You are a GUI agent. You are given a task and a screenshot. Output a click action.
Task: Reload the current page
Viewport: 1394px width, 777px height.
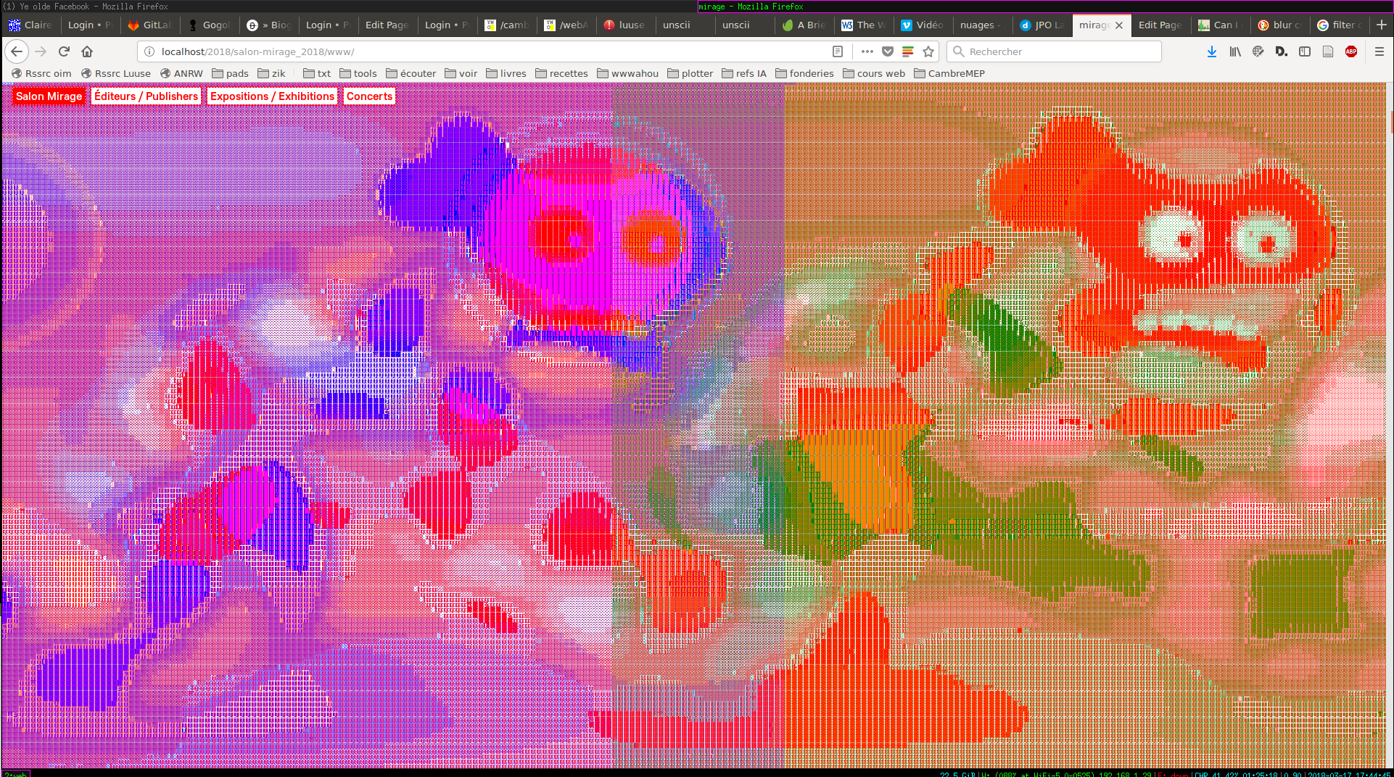coord(64,51)
